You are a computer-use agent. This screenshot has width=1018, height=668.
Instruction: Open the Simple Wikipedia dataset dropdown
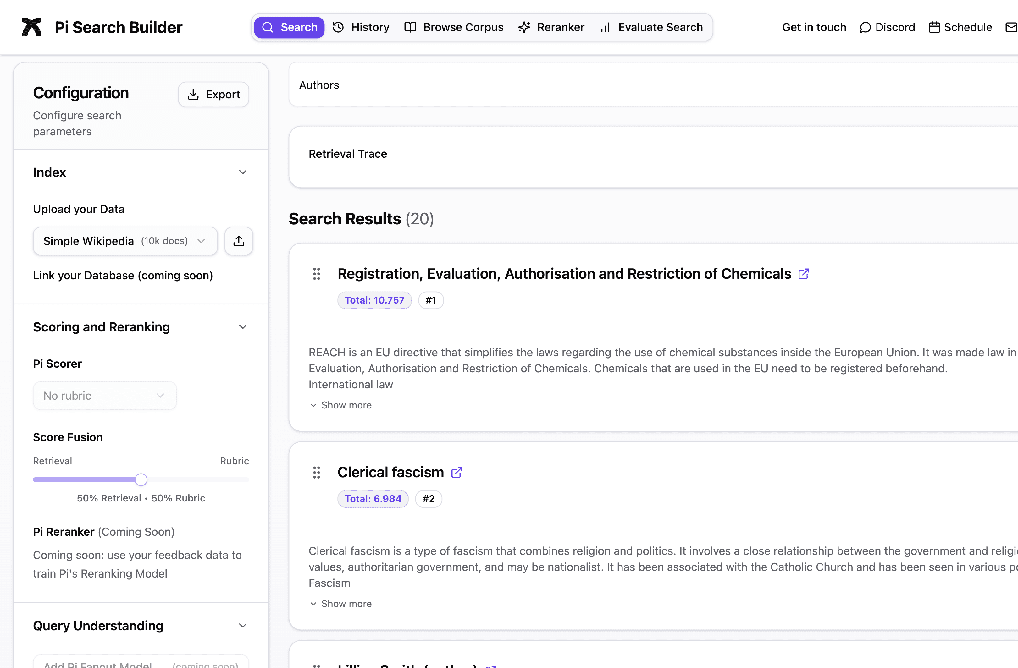pos(125,241)
